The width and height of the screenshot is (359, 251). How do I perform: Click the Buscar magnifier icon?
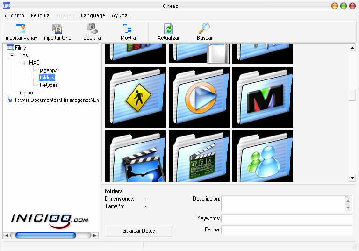[x=204, y=29]
